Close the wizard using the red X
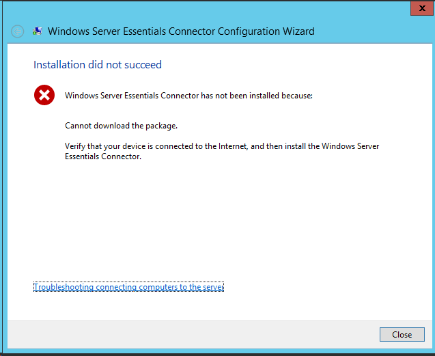The width and height of the screenshot is (435, 356). (x=422, y=8)
